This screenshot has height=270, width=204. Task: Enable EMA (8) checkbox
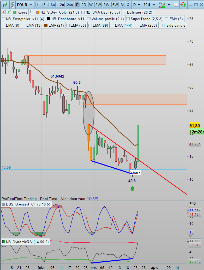pyautogui.click(x=3, y=25)
